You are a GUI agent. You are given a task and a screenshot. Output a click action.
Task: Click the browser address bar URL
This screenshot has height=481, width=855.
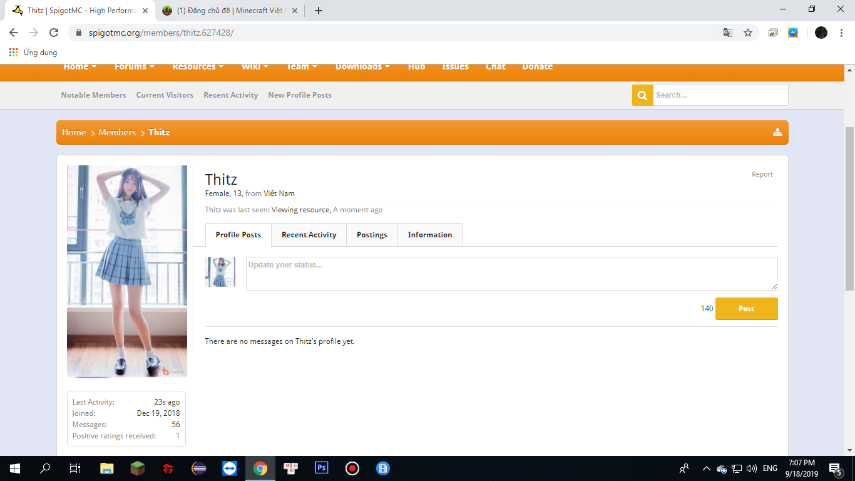coord(161,33)
